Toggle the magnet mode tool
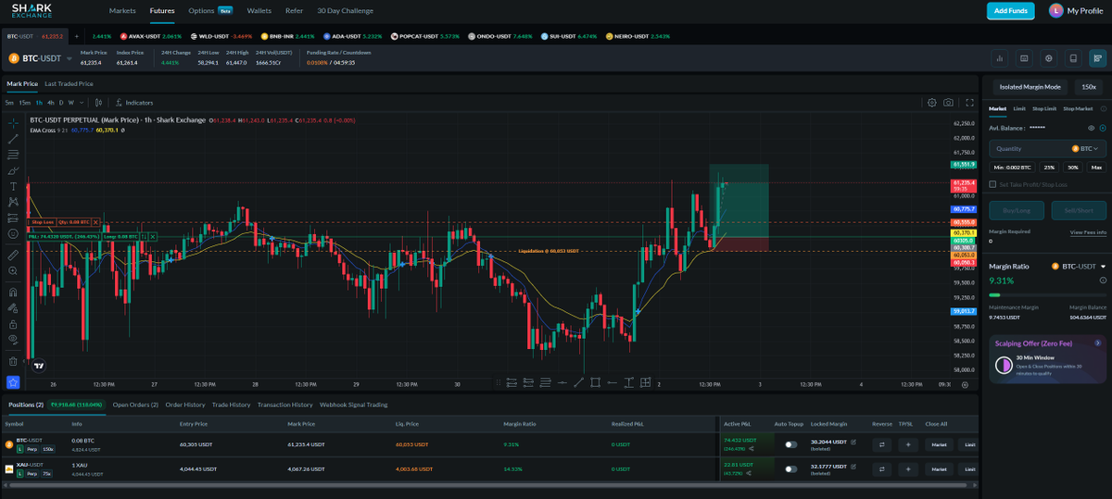Image resolution: width=1112 pixels, height=499 pixels. tap(13, 292)
